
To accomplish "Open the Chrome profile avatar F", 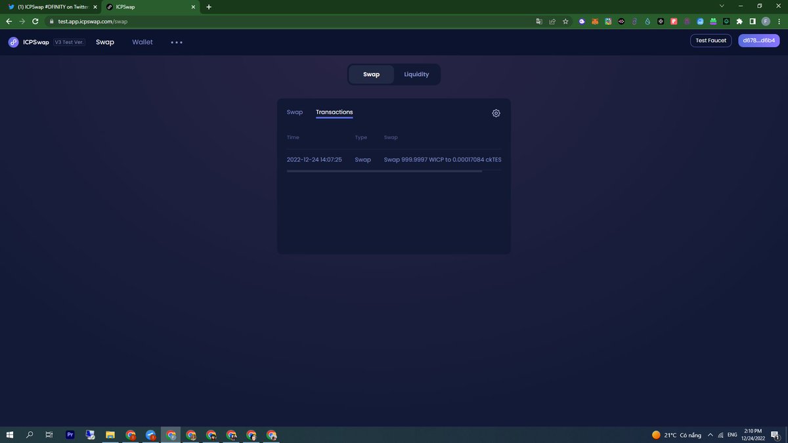I will point(766,21).
